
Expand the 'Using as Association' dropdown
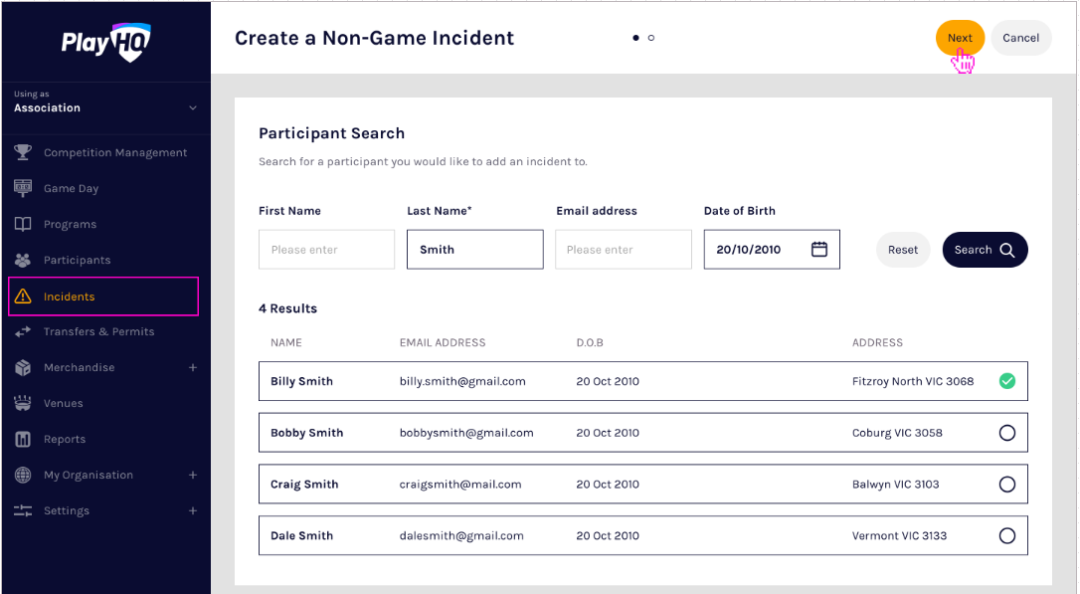point(193,107)
